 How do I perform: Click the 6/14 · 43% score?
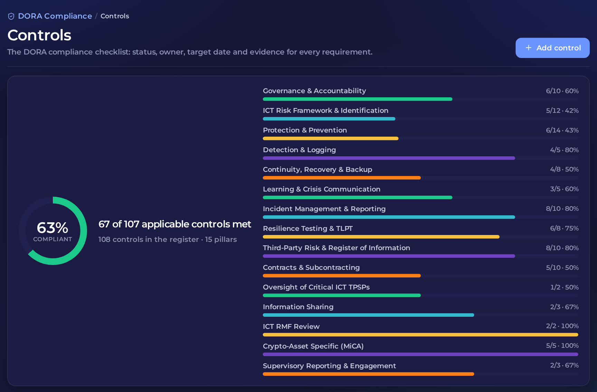click(562, 130)
